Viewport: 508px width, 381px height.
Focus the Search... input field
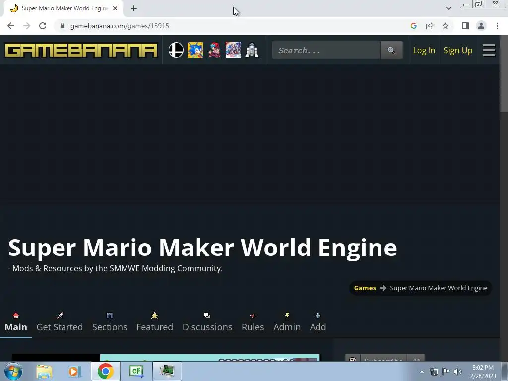326,50
